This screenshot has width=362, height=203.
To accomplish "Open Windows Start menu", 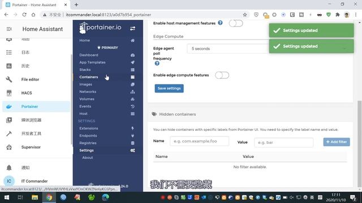I will 6,197.
